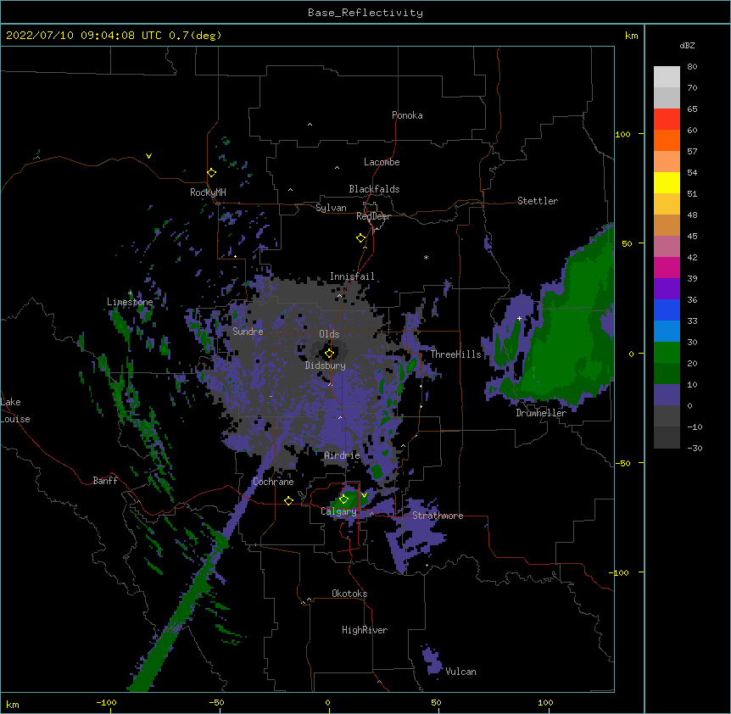
Task: Click the RedDeer city label
Action: point(373,216)
